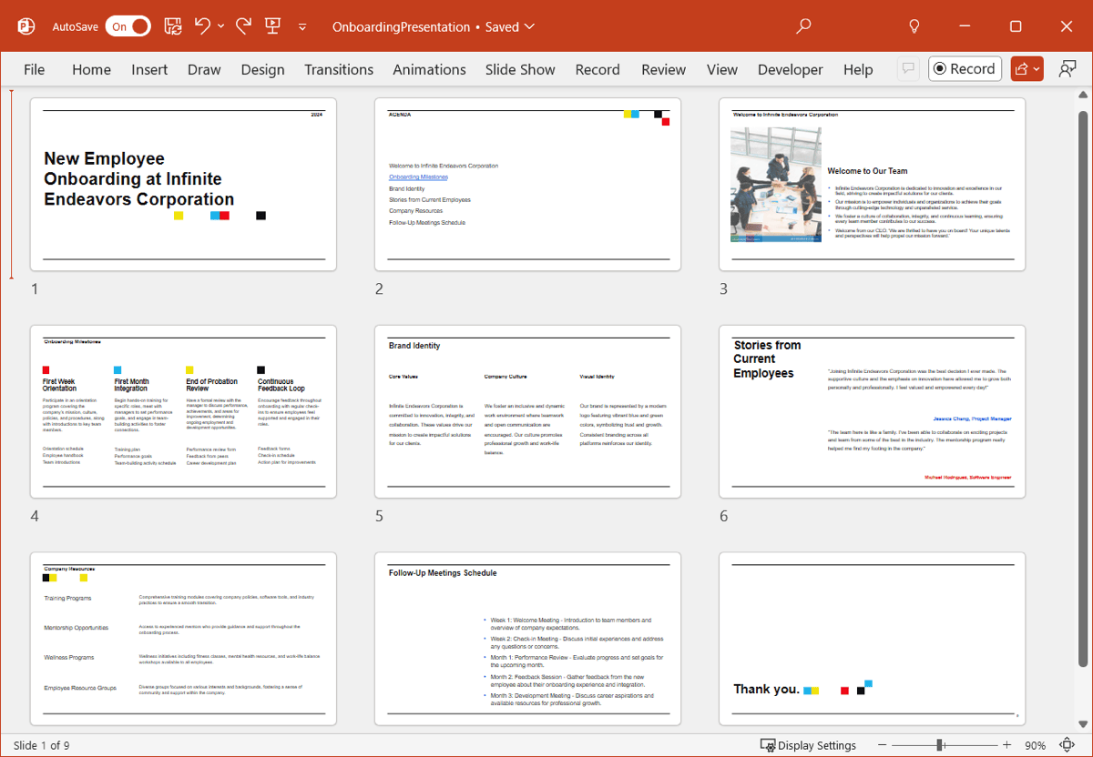The image size is (1093, 757).
Task: Select the Animations tab
Action: point(429,69)
